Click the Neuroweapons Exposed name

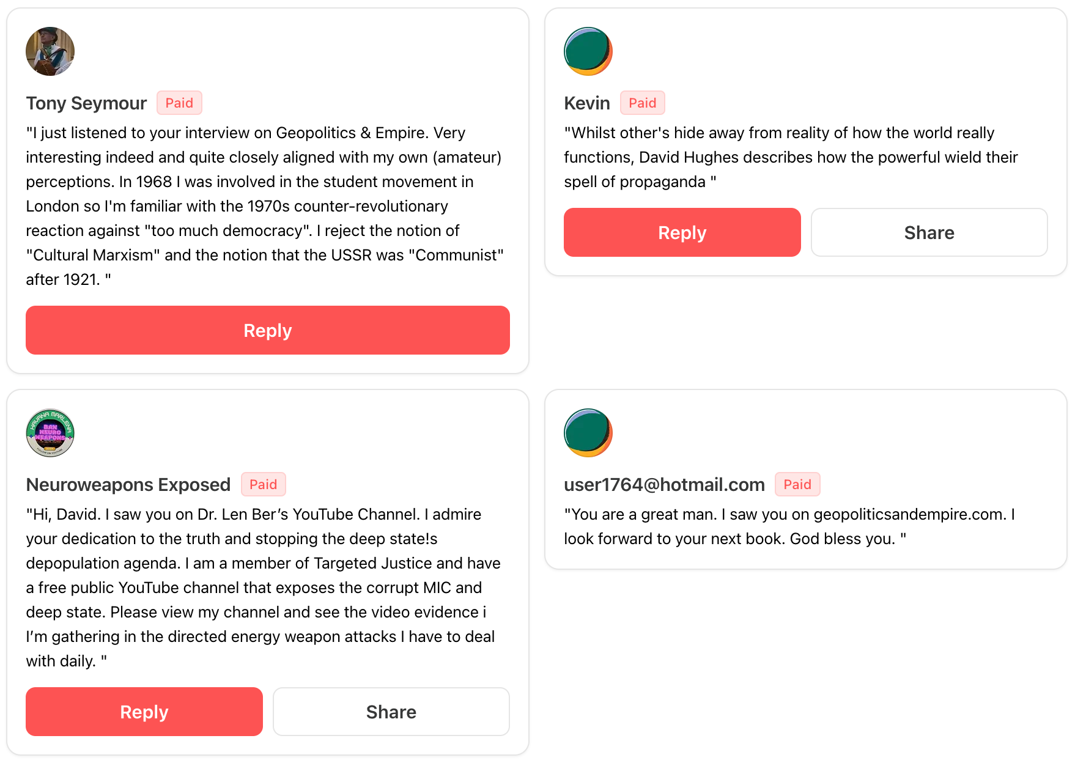(x=128, y=485)
